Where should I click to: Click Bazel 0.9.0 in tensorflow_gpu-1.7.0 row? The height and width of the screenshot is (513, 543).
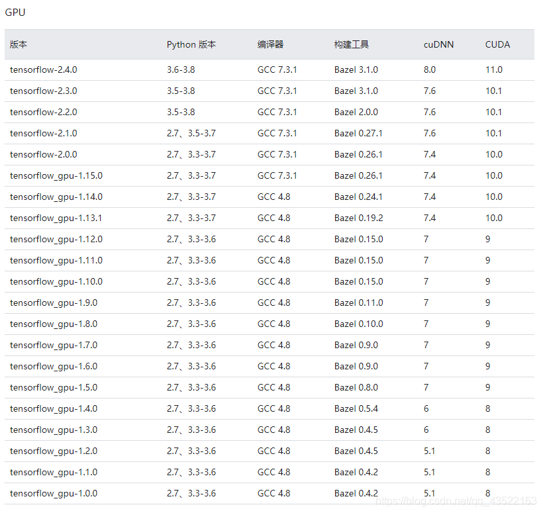pyautogui.click(x=356, y=345)
